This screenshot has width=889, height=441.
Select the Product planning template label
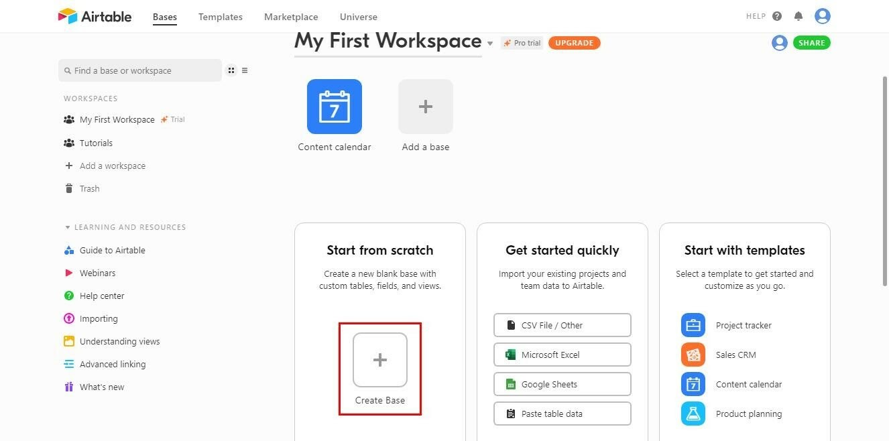[749, 414]
